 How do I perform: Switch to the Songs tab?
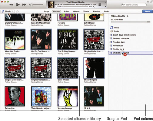click(x=46, y=11)
